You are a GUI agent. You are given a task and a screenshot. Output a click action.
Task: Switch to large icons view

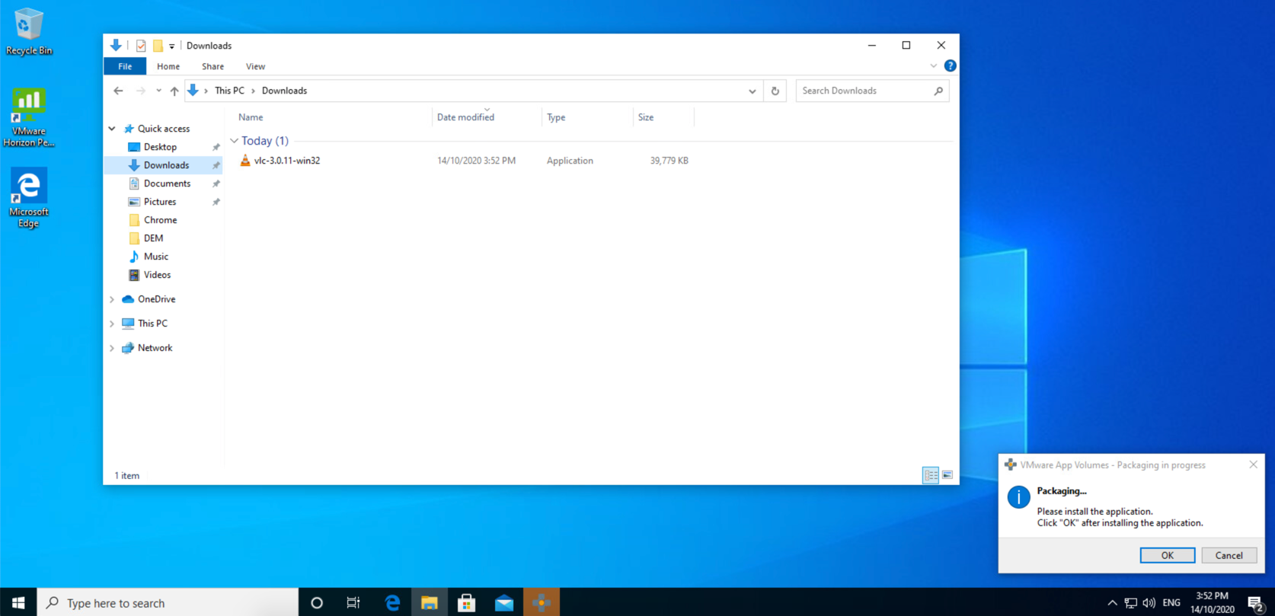[947, 475]
